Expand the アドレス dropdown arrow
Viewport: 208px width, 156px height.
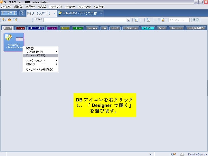pyautogui.click(x=128, y=20)
